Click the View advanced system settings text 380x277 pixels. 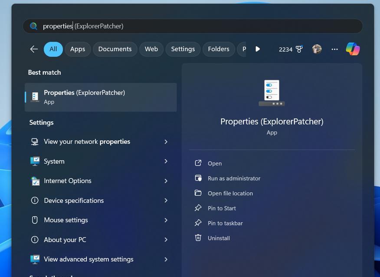coord(88,259)
